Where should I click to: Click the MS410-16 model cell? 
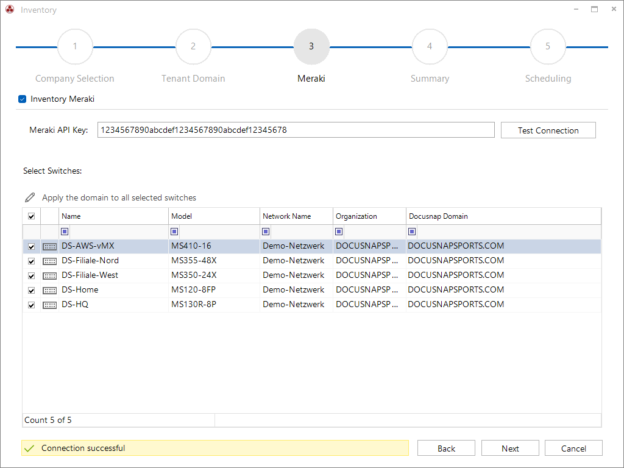pyautogui.click(x=214, y=246)
